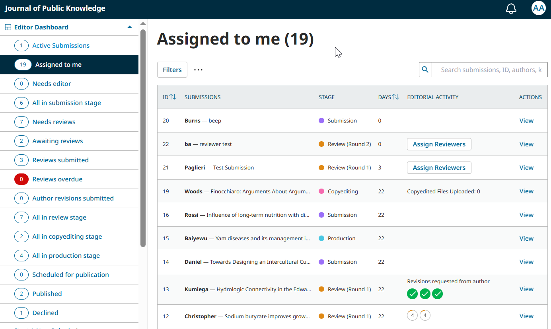
Task: Sort submissions by ID arrows icon
Action: 173,97
